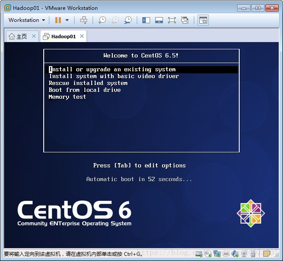Enter full screen mode

point(172,20)
